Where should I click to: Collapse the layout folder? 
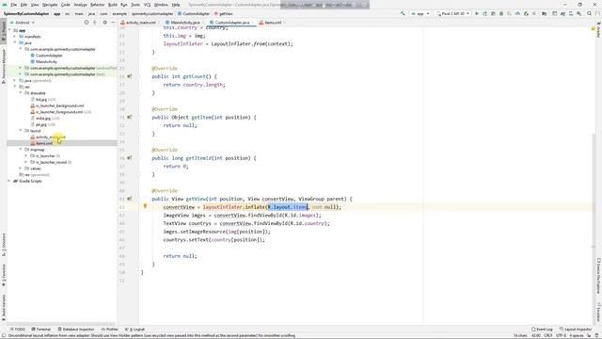[21, 130]
